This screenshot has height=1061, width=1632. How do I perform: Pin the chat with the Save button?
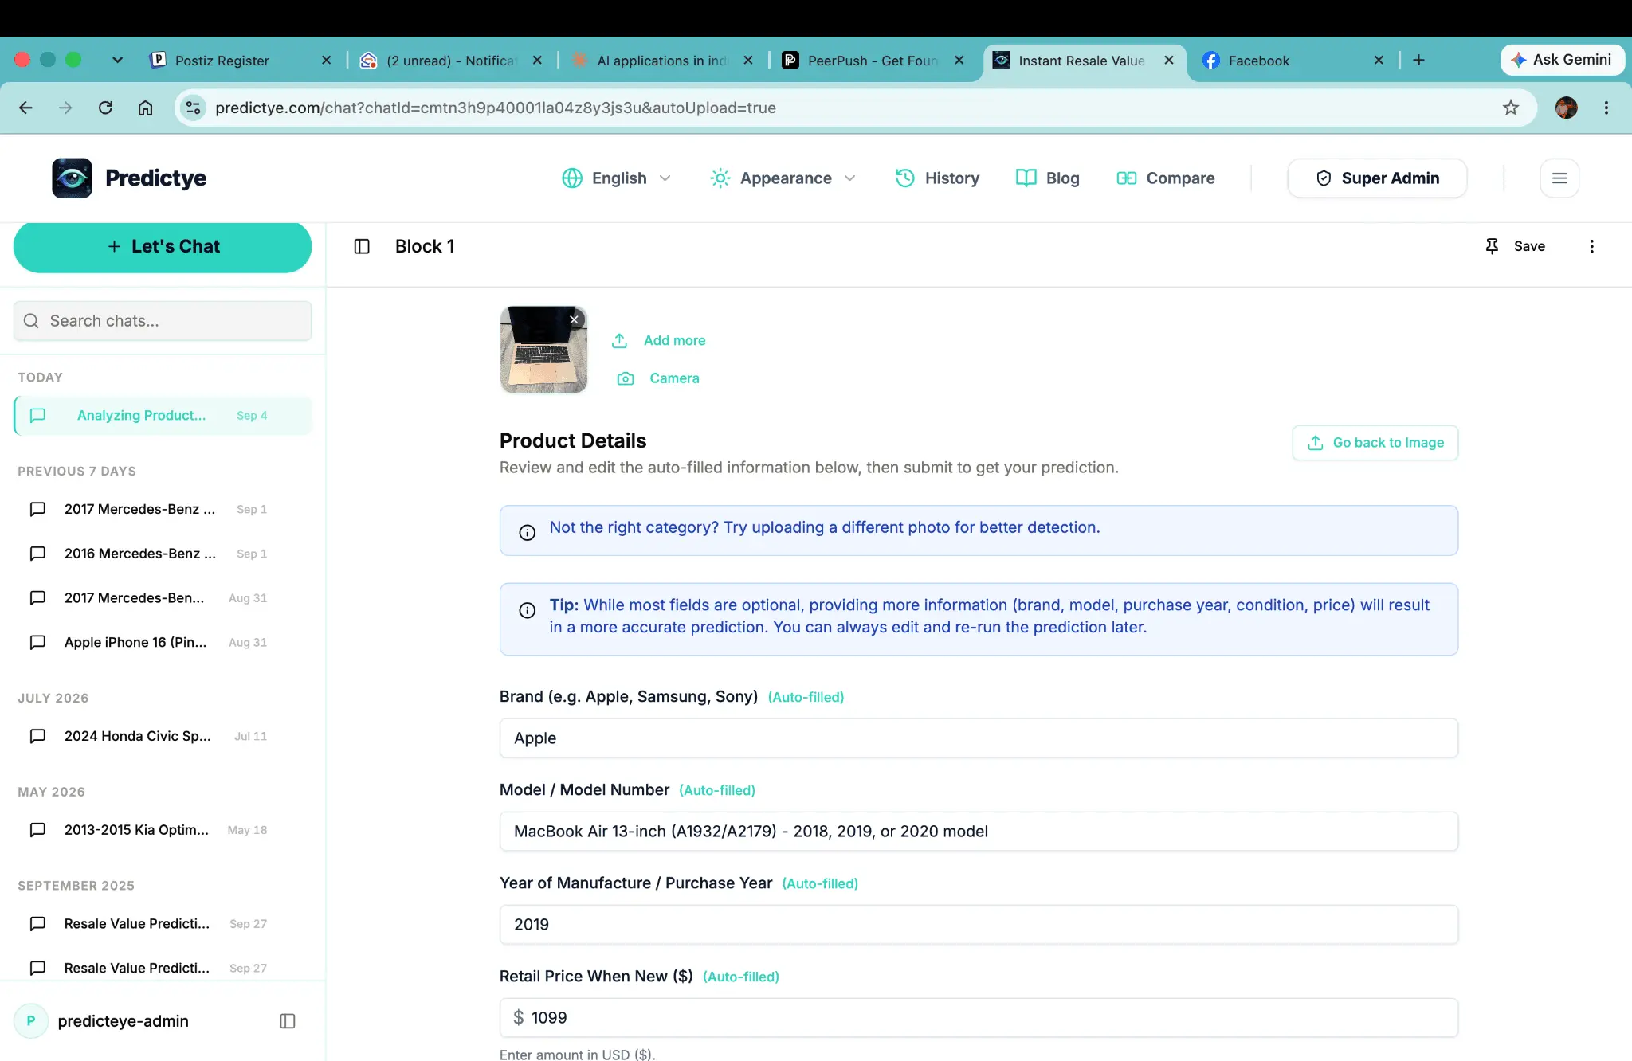(1515, 247)
